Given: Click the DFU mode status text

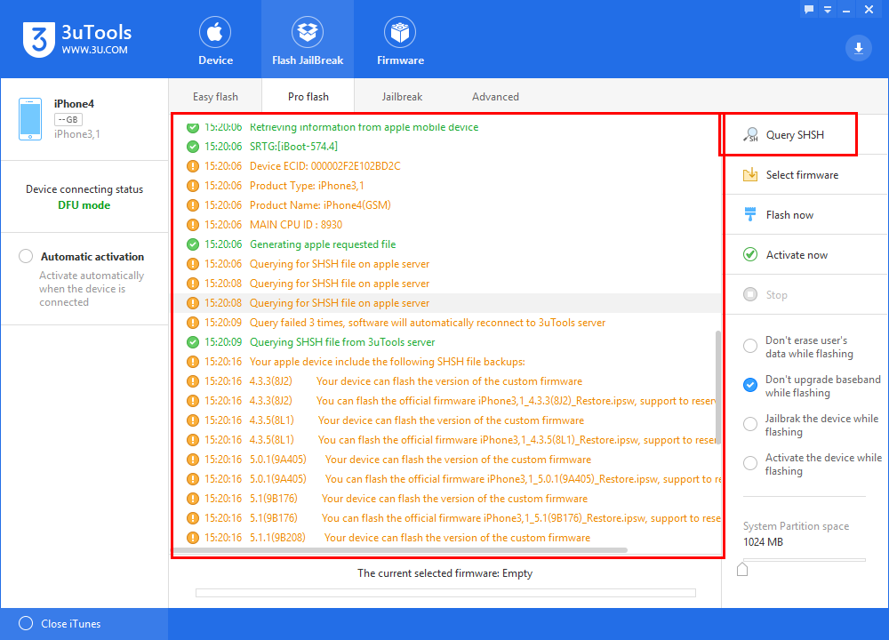Looking at the screenshot, I should click(84, 205).
